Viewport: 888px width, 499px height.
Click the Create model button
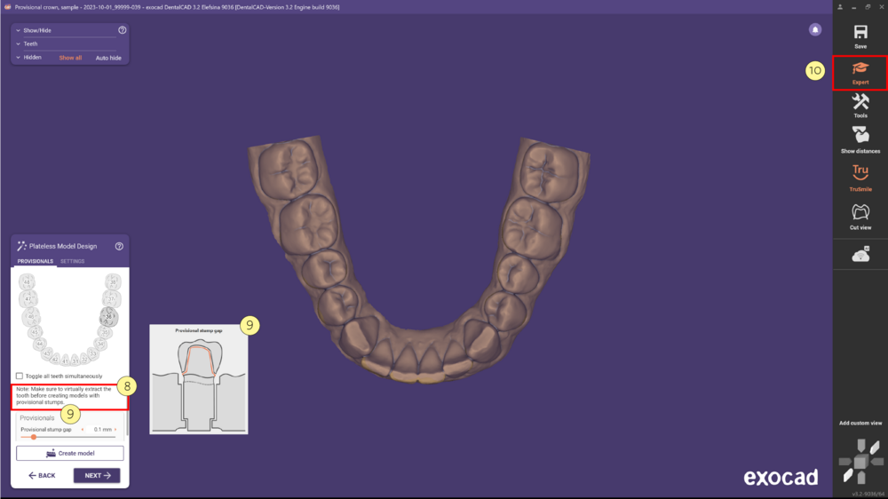(69, 453)
